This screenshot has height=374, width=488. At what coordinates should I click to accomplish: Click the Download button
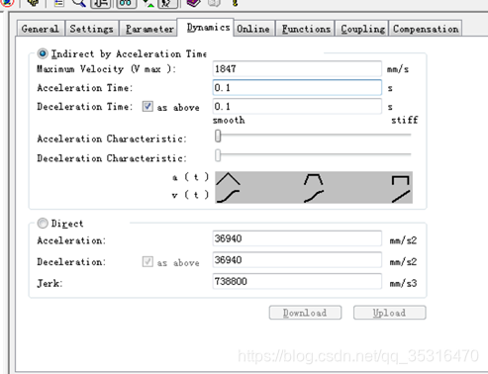(305, 313)
